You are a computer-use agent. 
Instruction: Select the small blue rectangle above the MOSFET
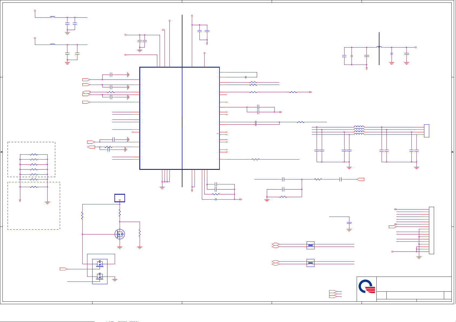[x=120, y=198]
